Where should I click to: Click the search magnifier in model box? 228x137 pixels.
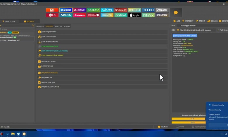pos(33,26)
